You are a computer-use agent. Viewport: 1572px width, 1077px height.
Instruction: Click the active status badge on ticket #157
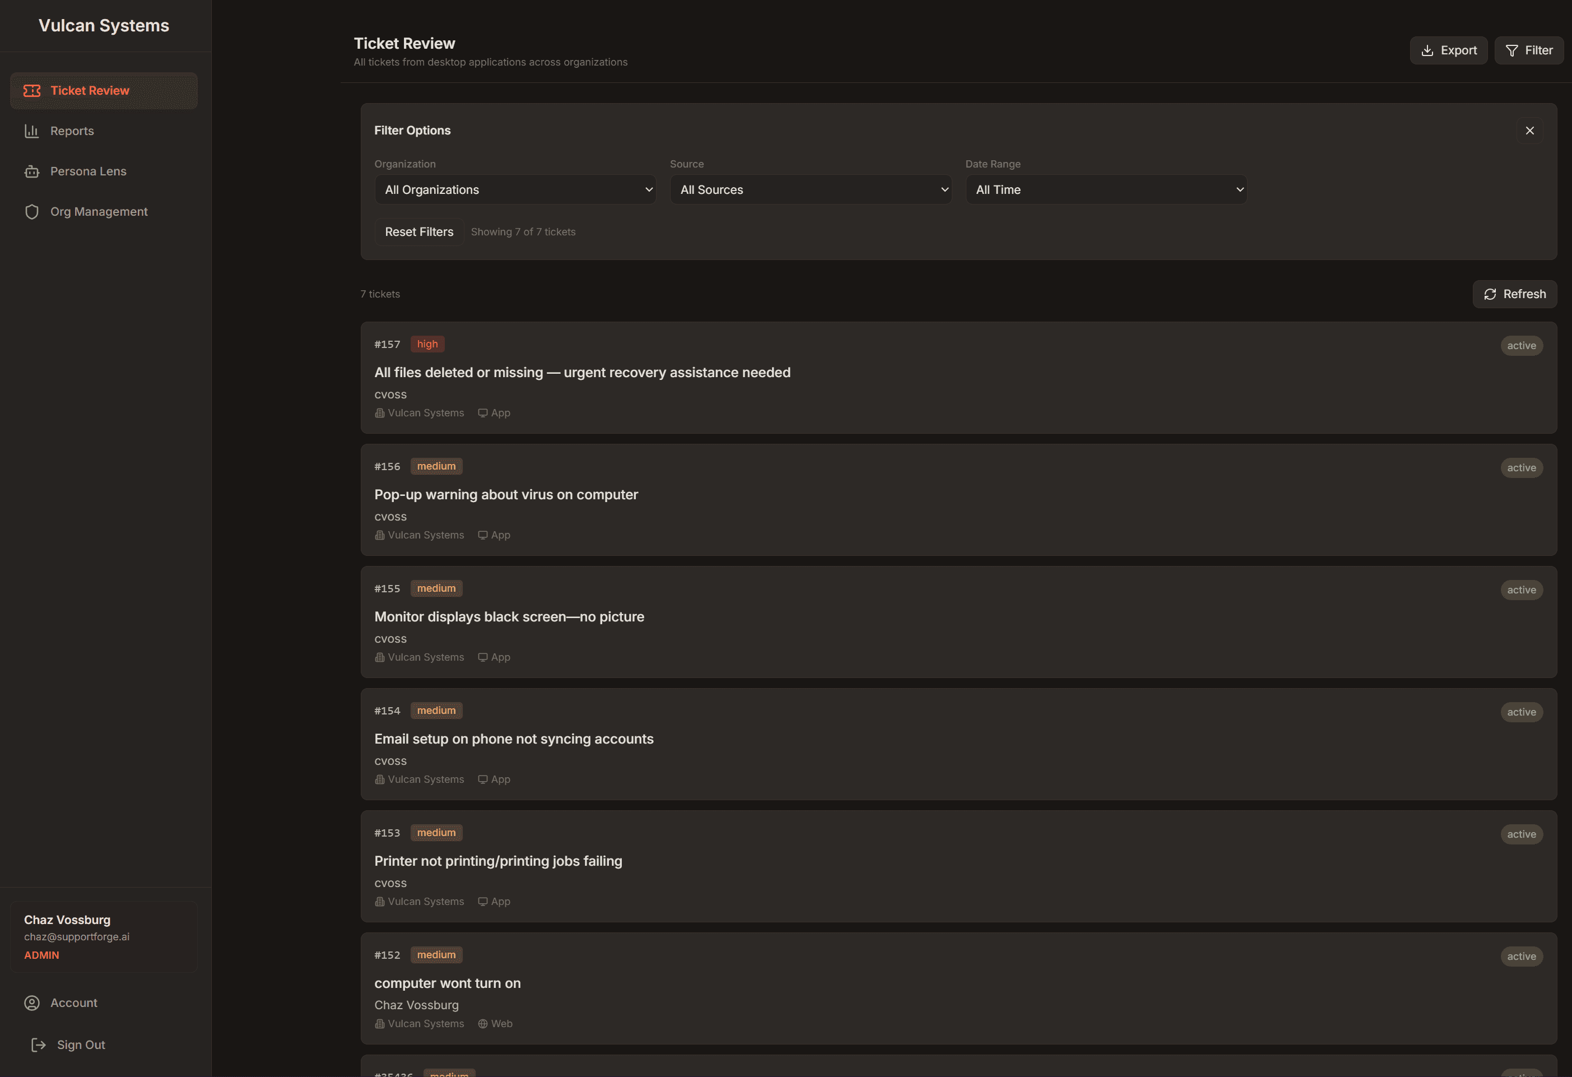pyautogui.click(x=1521, y=345)
